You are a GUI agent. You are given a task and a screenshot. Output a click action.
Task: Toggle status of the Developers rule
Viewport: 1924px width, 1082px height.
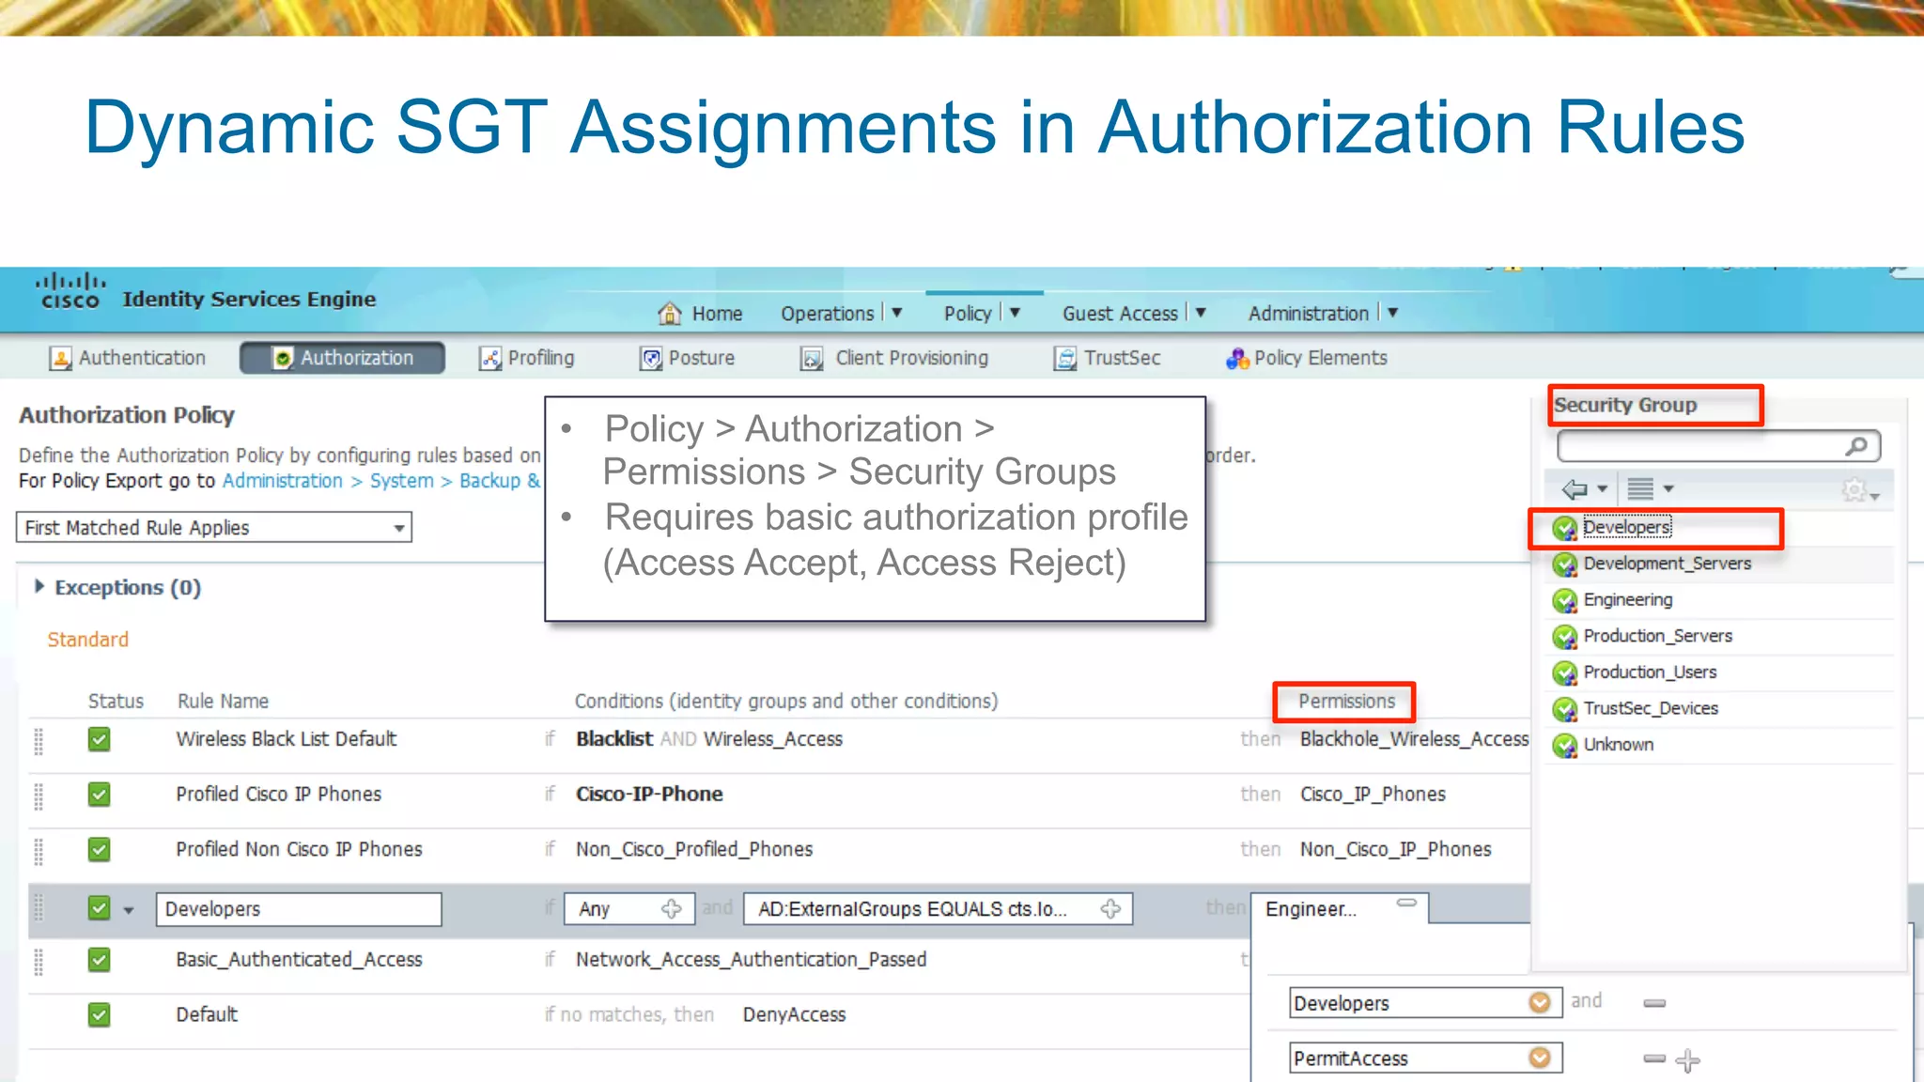click(99, 908)
